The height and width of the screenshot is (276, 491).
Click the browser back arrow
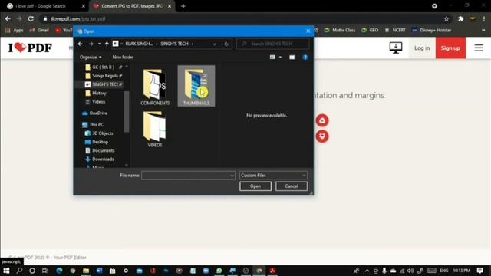[8, 18]
